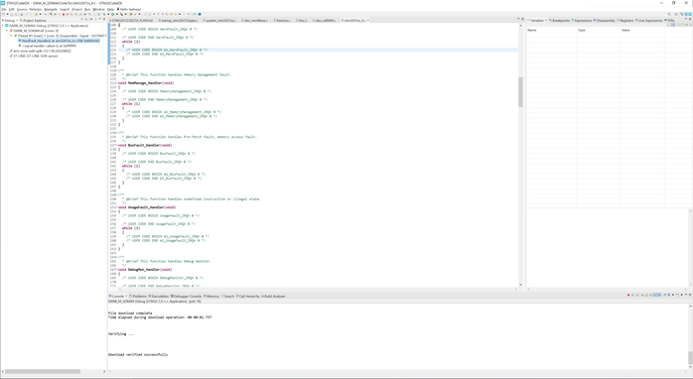
Task: Click the Type column header in Variables
Action: [x=599, y=30]
